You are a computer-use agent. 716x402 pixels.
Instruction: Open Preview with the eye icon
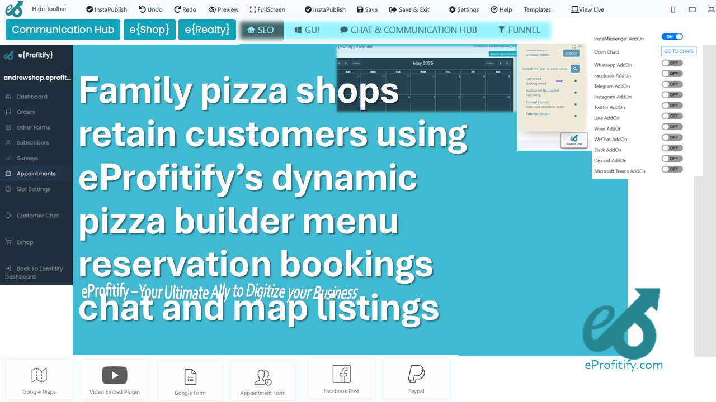pos(223,9)
